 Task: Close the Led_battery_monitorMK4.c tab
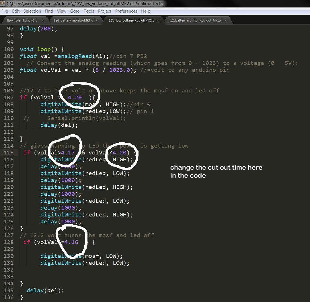[96, 20]
